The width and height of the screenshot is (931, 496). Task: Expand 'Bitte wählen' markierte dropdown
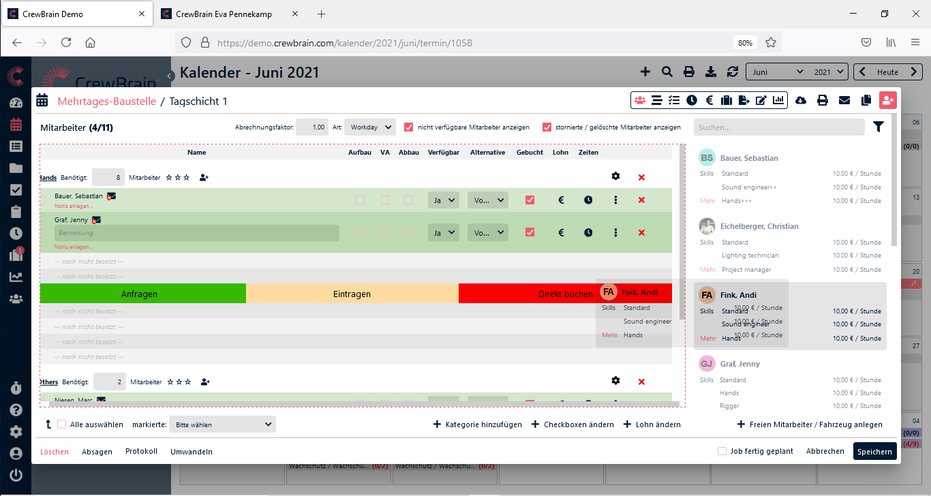pyautogui.click(x=222, y=424)
